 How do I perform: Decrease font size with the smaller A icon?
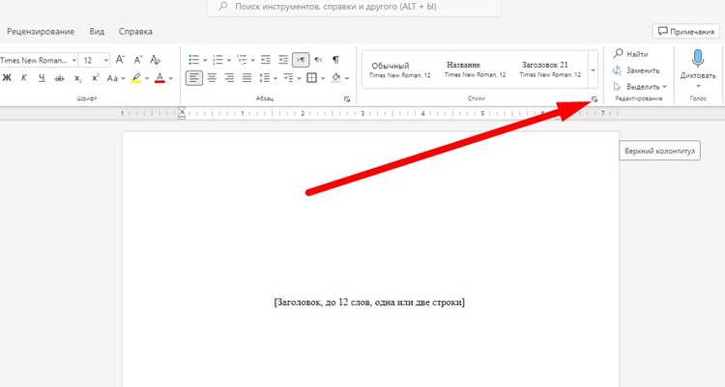click(138, 60)
